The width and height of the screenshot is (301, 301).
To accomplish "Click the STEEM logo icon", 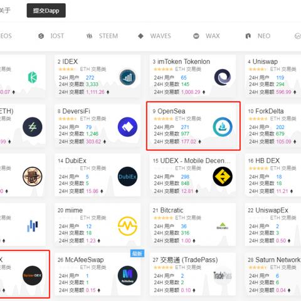I will (x=90, y=36).
